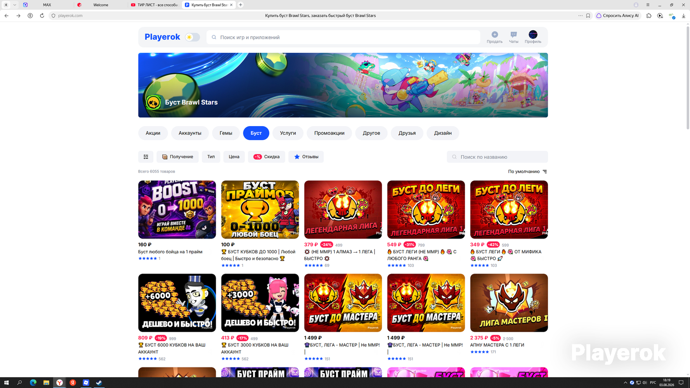Image resolution: width=690 pixels, height=388 pixels.
Task: Open Windows taskbar search
Action: click(19, 383)
